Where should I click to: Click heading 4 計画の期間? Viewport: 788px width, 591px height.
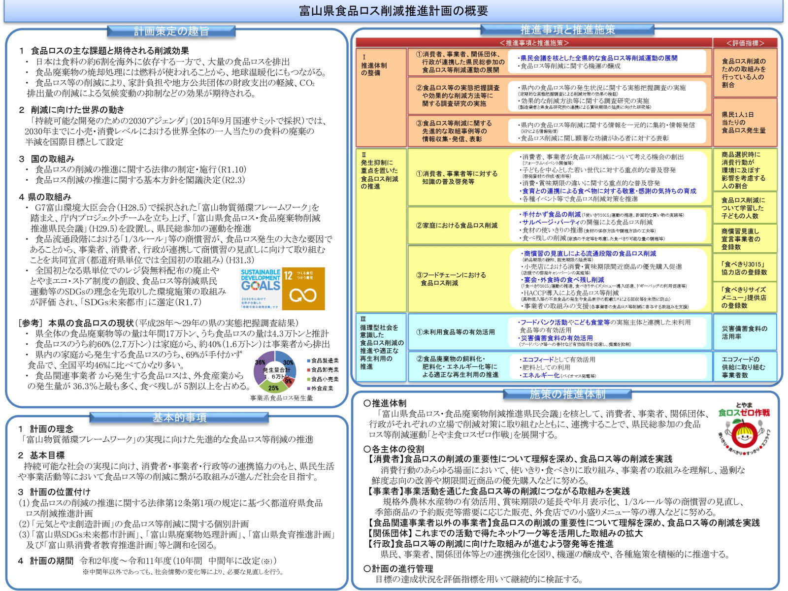coord(46,560)
